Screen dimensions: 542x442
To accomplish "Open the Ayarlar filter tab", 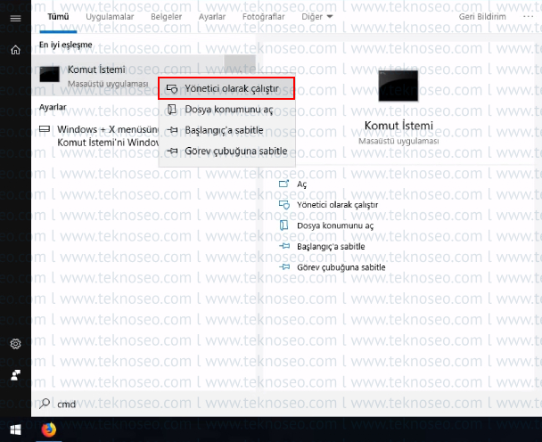I will click(212, 17).
